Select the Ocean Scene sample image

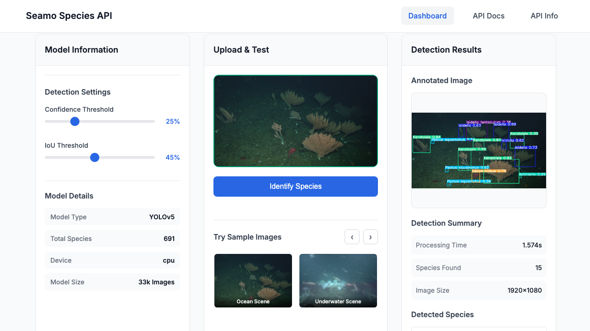coord(253,280)
